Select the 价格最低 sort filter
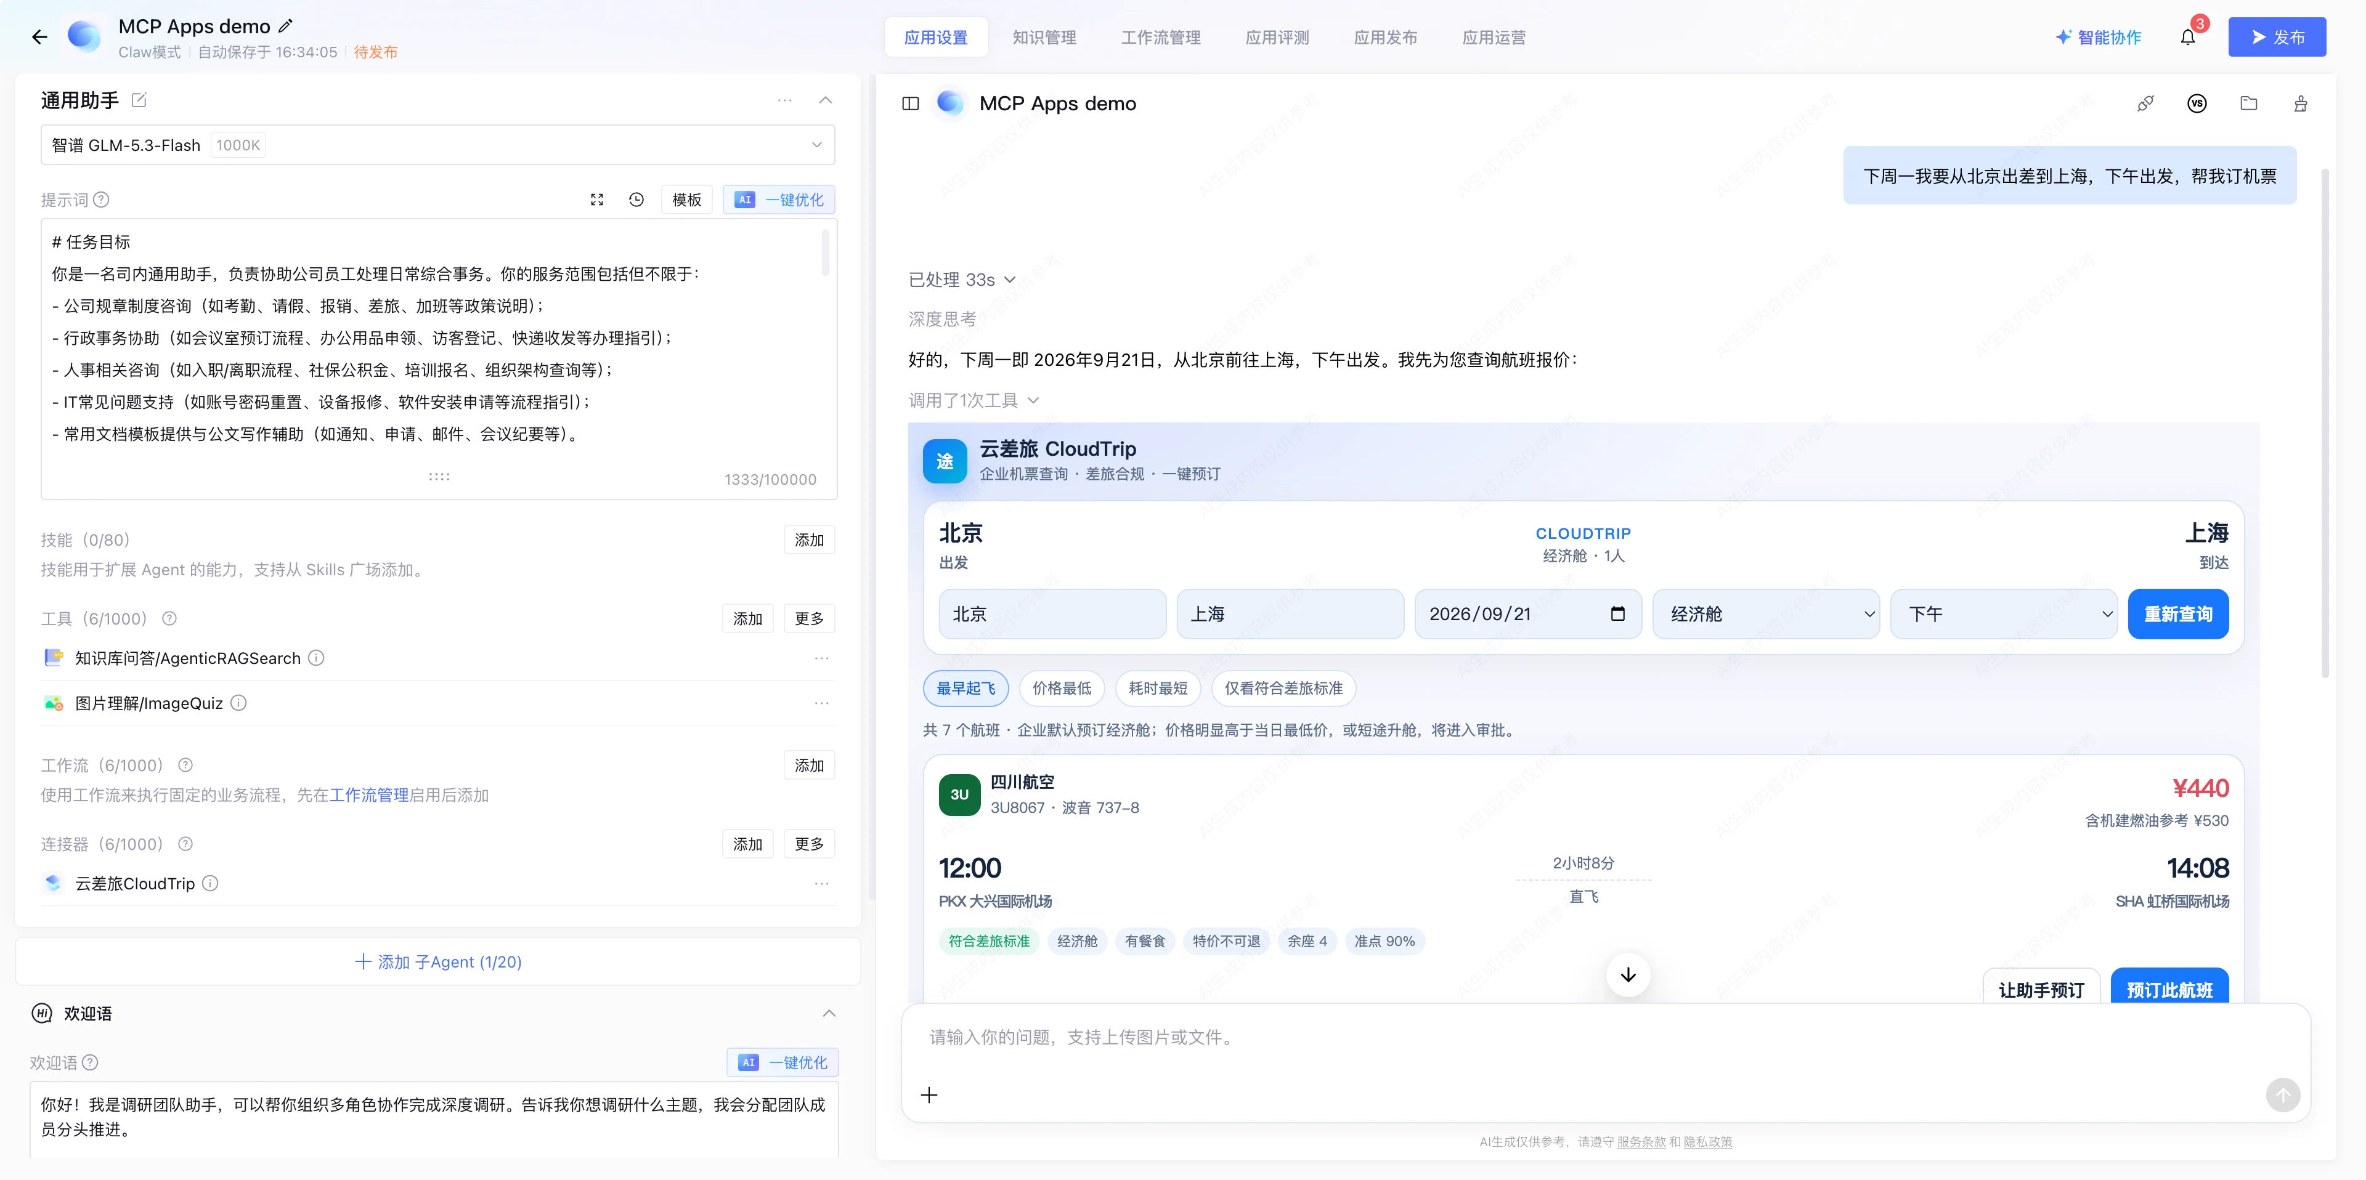 click(x=1062, y=688)
